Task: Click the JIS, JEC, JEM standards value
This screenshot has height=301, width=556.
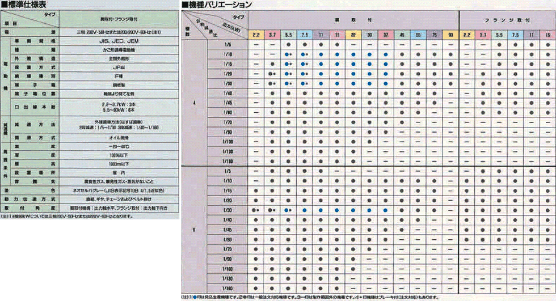Action: (x=119, y=41)
